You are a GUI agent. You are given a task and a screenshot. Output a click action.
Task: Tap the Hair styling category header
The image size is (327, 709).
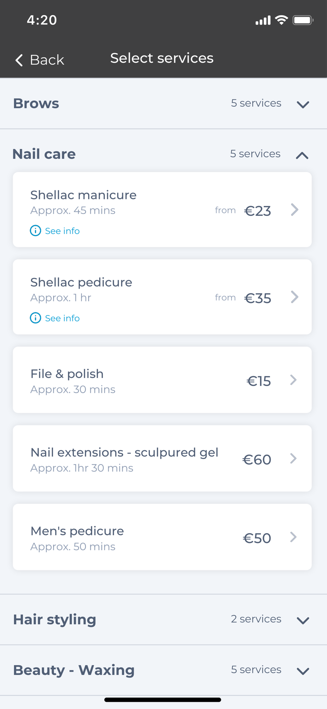pos(163,619)
